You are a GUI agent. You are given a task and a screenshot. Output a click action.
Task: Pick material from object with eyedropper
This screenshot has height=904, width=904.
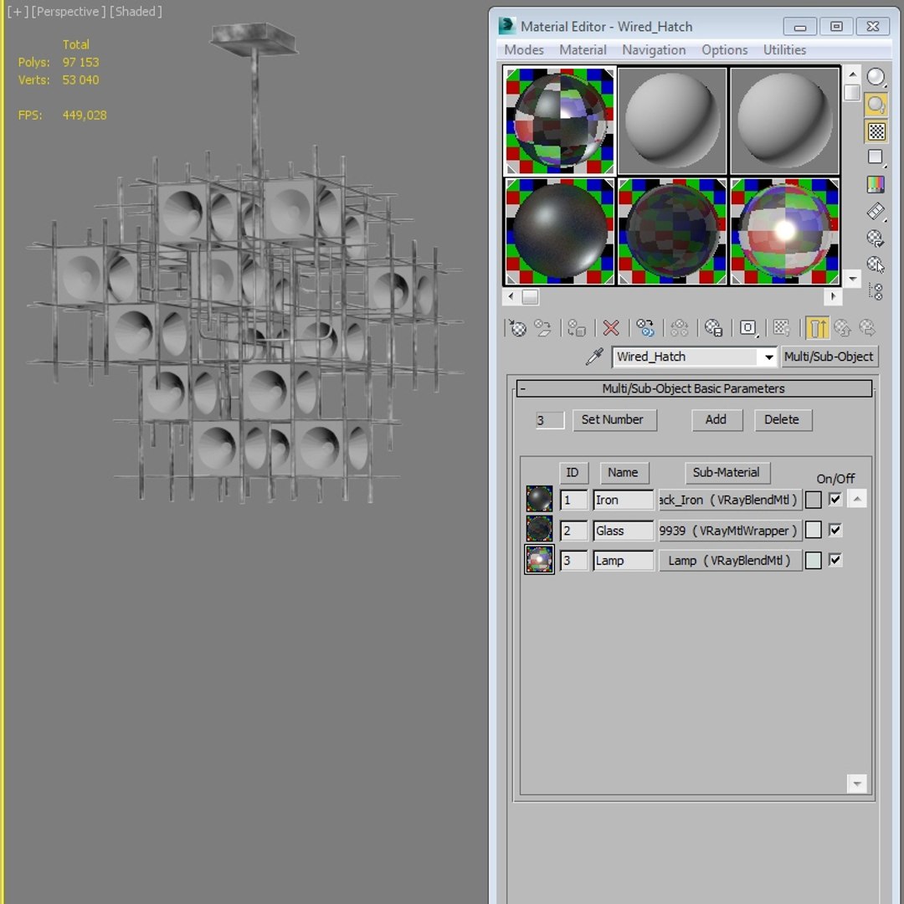click(x=593, y=357)
